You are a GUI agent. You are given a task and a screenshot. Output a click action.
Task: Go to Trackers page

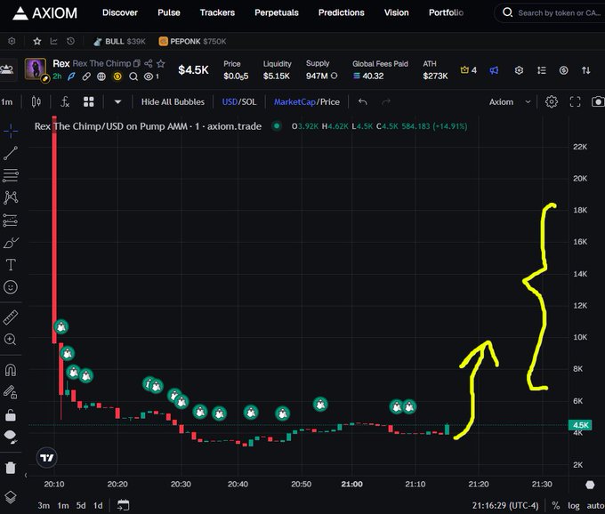pyautogui.click(x=217, y=12)
